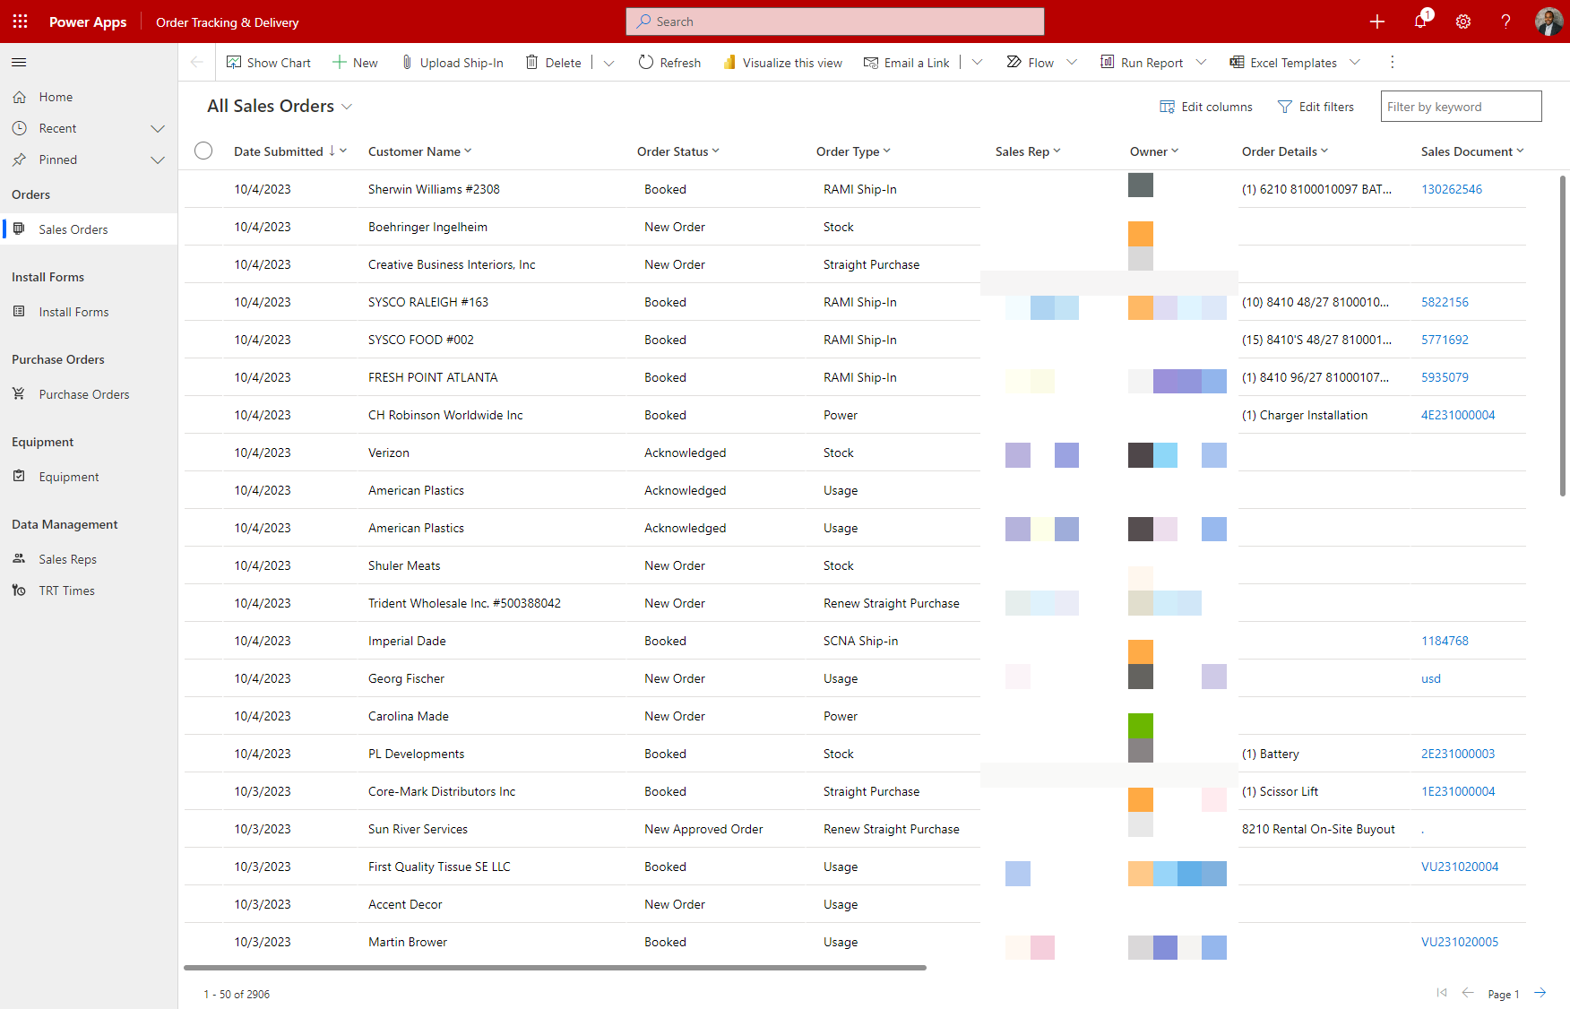This screenshot has width=1570, height=1009.
Task: Open the Excel Templates dropdown arrow
Action: pyautogui.click(x=1355, y=63)
